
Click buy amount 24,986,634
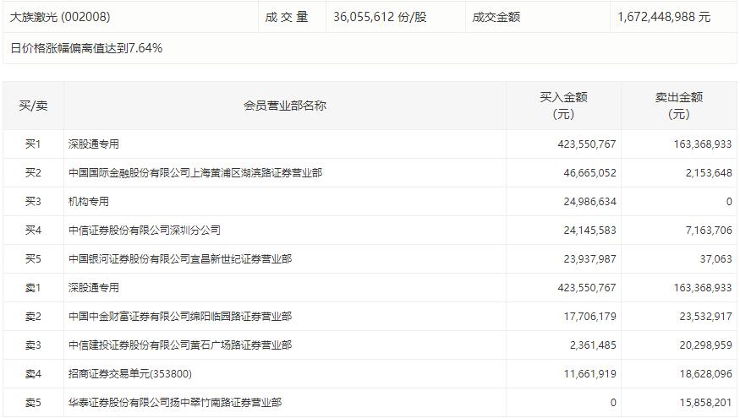[589, 202]
